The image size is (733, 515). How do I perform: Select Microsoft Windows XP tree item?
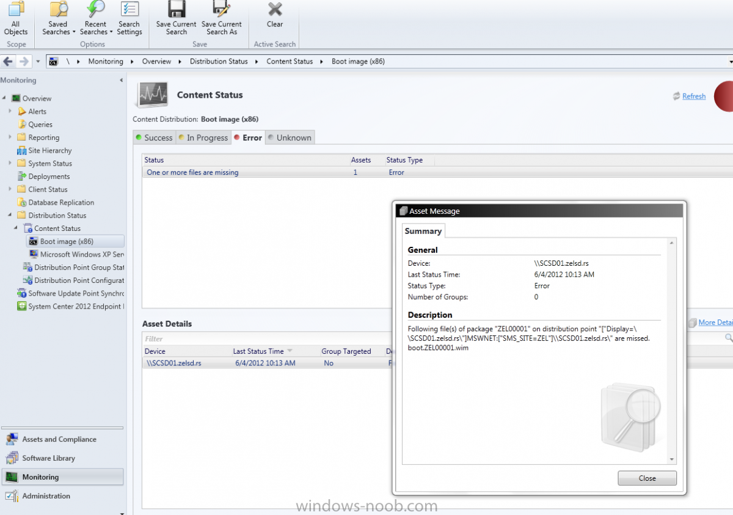76,254
